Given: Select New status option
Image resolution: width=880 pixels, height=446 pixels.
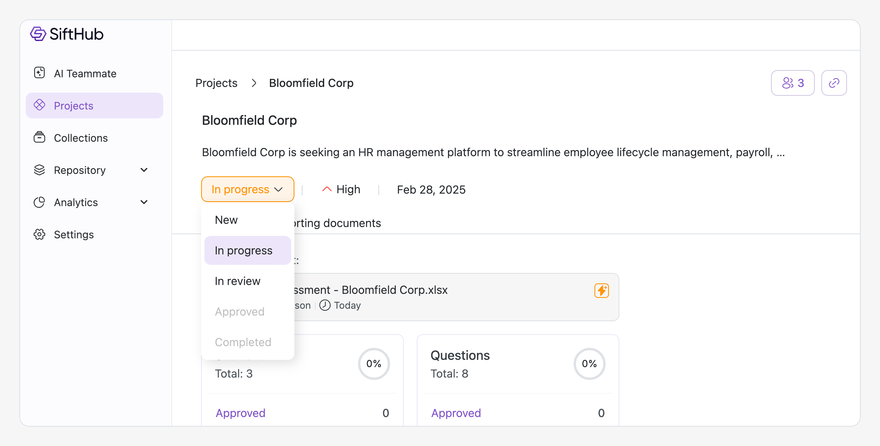Looking at the screenshot, I should coord(226,220).
